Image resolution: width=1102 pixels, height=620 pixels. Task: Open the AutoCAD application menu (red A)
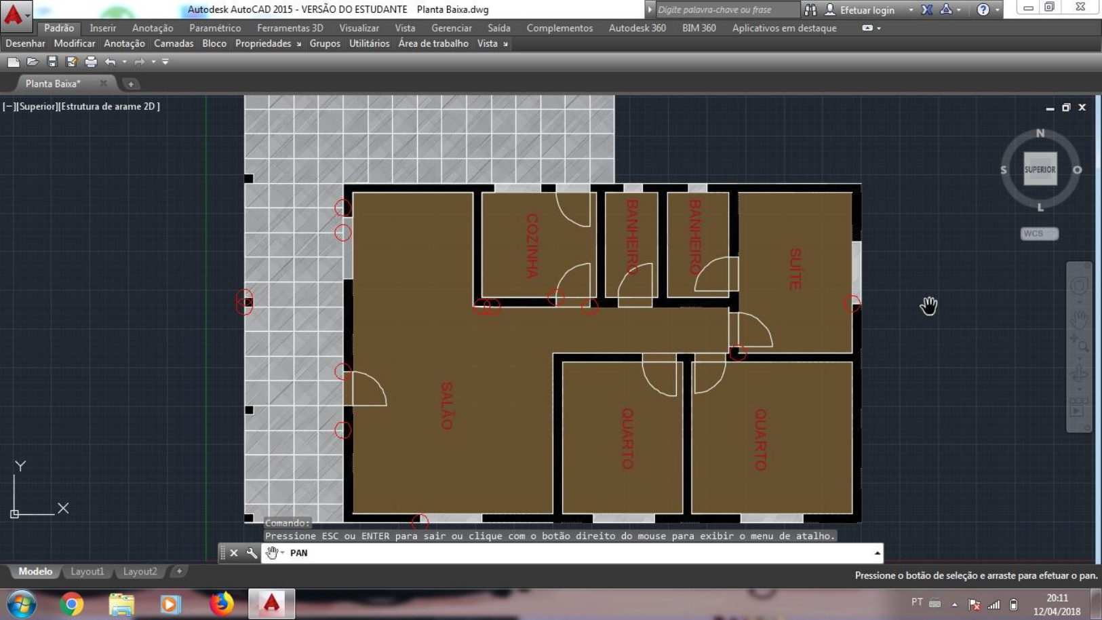pyautogui.click(x=14, y=14)
